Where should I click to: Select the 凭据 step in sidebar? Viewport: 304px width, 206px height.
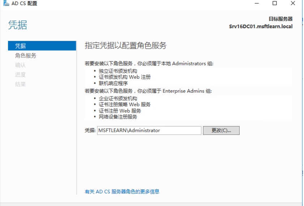pos(42,46)
